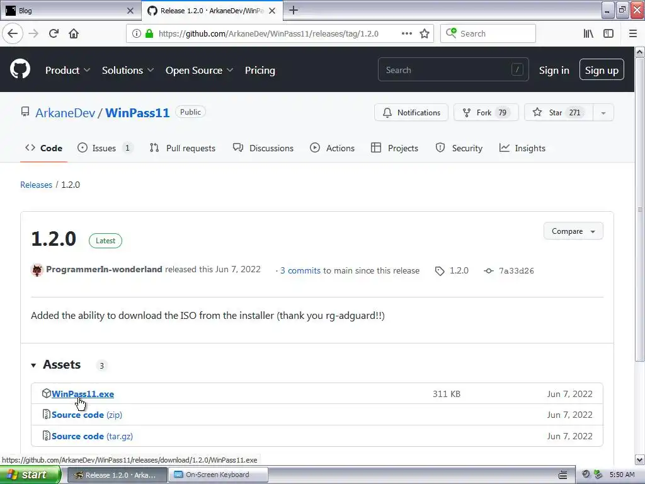
Task: Select the Release 1.2.0 taskbar button
Action: click(117, 475)
